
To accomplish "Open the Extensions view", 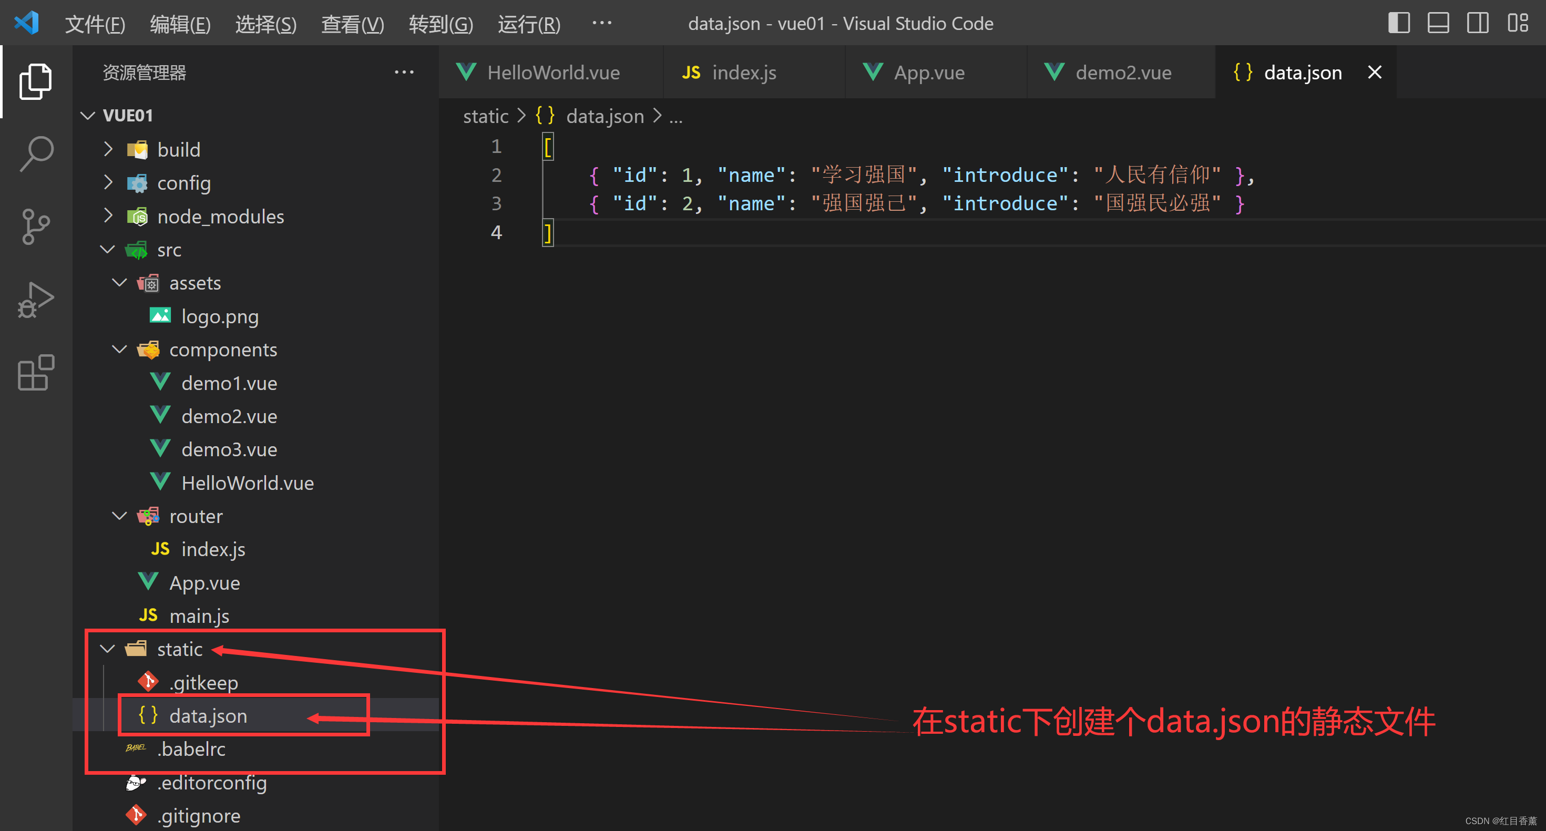I will click(x=35, y=373).
